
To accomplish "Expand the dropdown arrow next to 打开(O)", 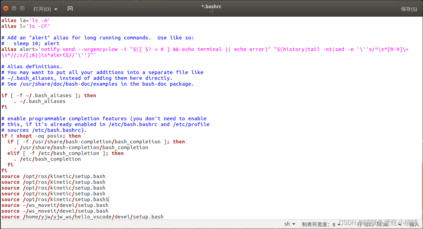I will tap(55, 8).
